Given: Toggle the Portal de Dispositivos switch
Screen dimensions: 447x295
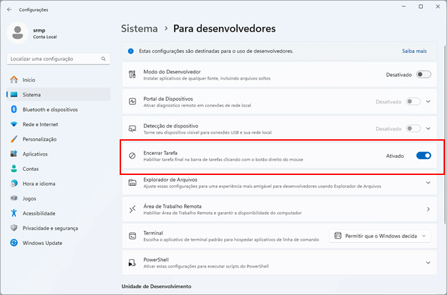Looking at the screenshot, I should 413,102.
